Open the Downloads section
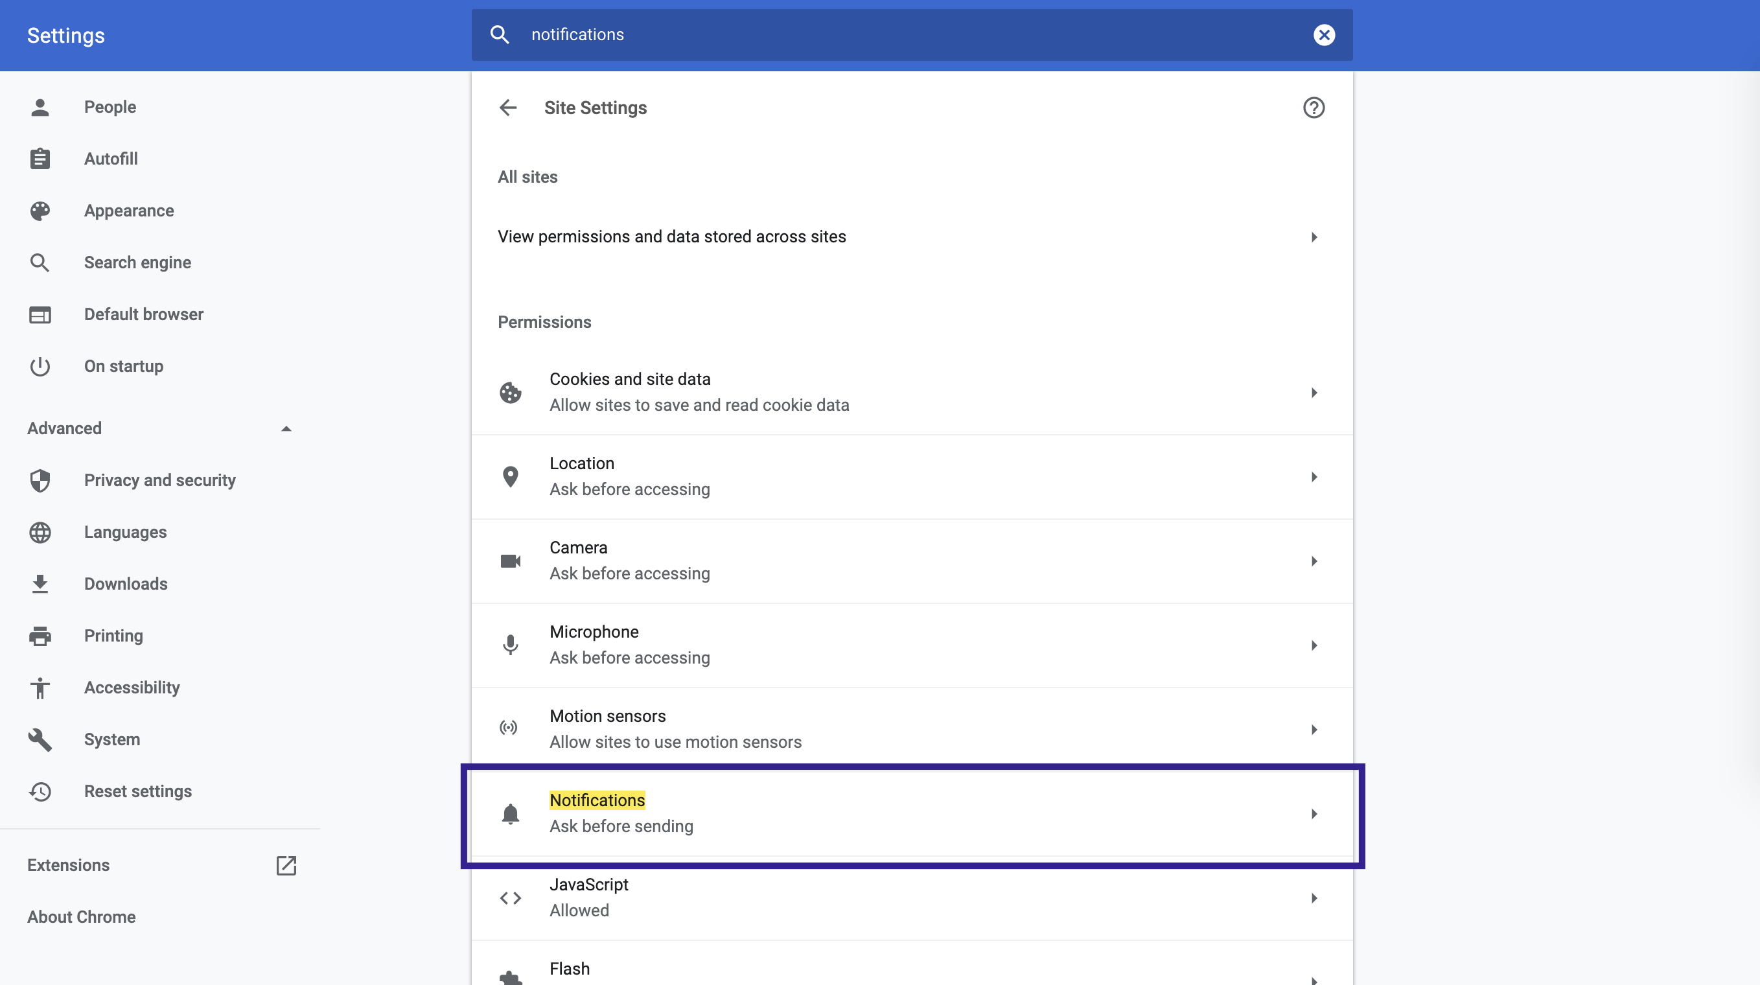The width and height of the screenshot is (1760, 985). click(x=126, y=585)
